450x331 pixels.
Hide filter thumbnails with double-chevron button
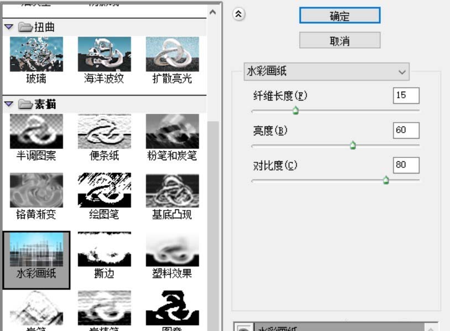pos(238,14)
